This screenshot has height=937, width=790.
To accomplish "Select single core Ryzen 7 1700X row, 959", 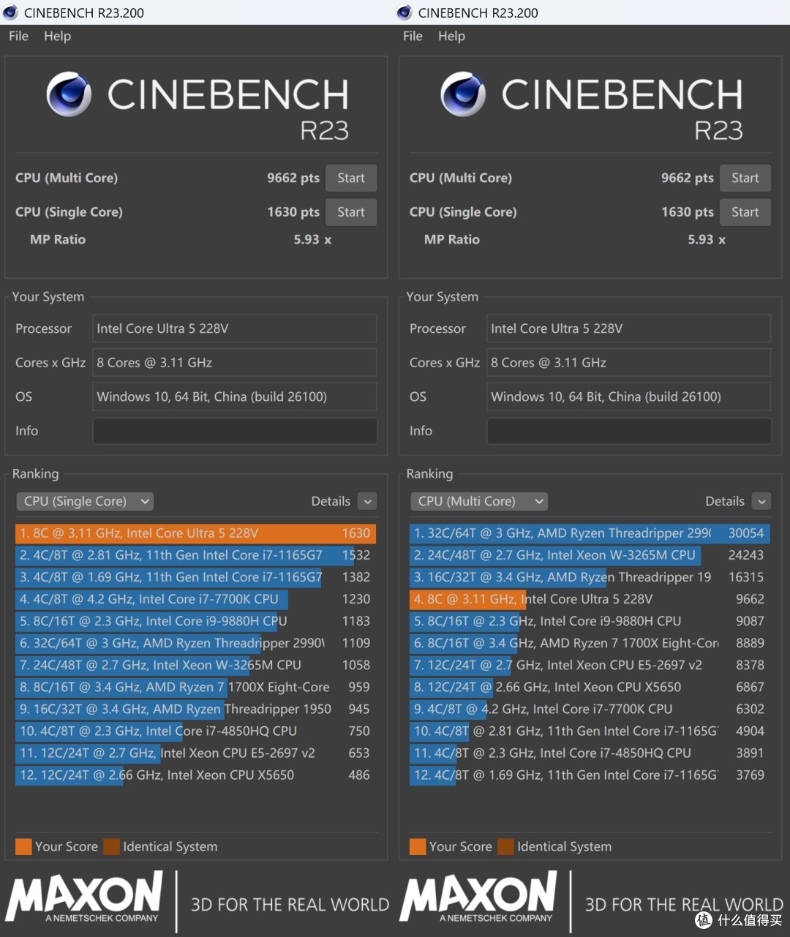I will pyautogui.click(x=195, y=687).
